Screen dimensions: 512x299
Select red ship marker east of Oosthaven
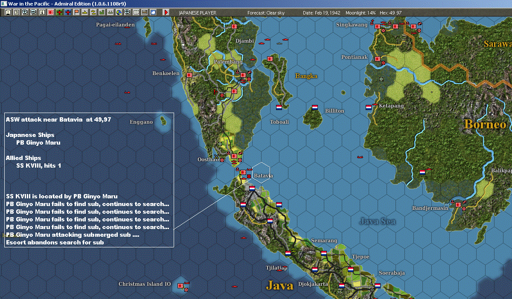[361, 157]
